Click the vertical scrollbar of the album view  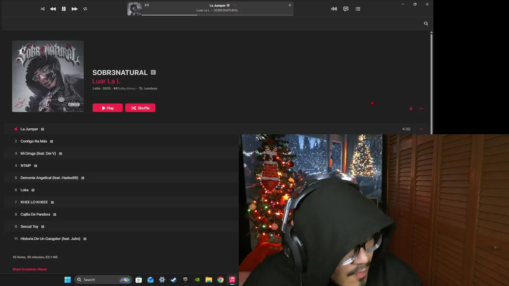431,83
